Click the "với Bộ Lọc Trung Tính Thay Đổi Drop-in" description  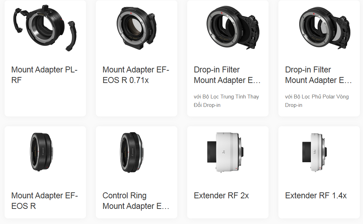pos(226,101)
